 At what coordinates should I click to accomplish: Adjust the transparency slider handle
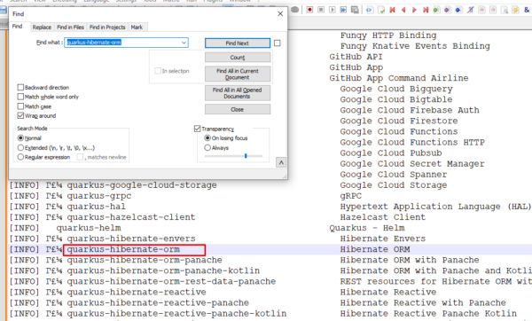(246, 156)
